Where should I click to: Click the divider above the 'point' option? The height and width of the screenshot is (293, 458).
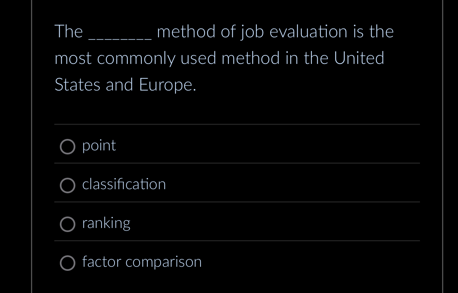[x=236, y=124]
